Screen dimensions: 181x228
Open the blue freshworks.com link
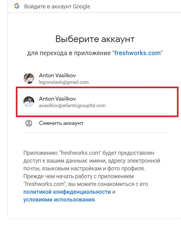[137, 53]
